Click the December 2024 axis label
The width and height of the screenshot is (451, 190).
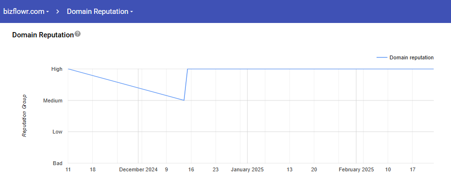138,169
